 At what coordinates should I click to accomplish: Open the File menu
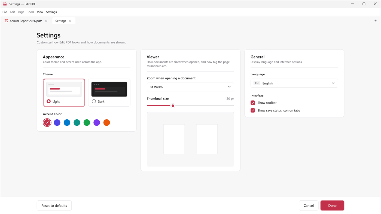(5, 12)
